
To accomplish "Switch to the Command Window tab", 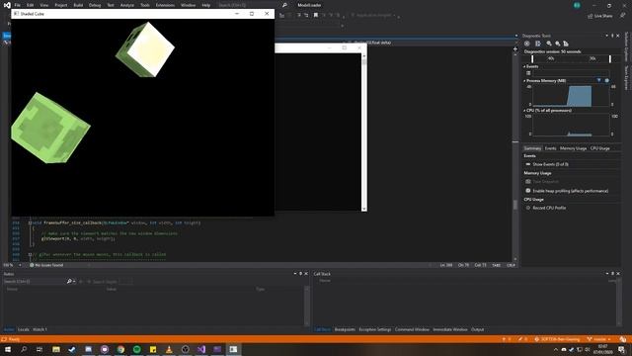I will (x=412, y=329).
